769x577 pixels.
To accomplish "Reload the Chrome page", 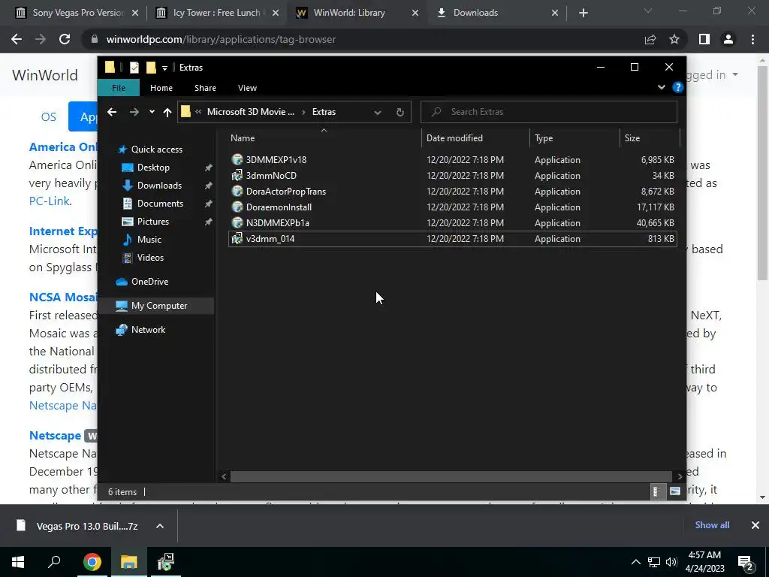I will pos(65,39).
